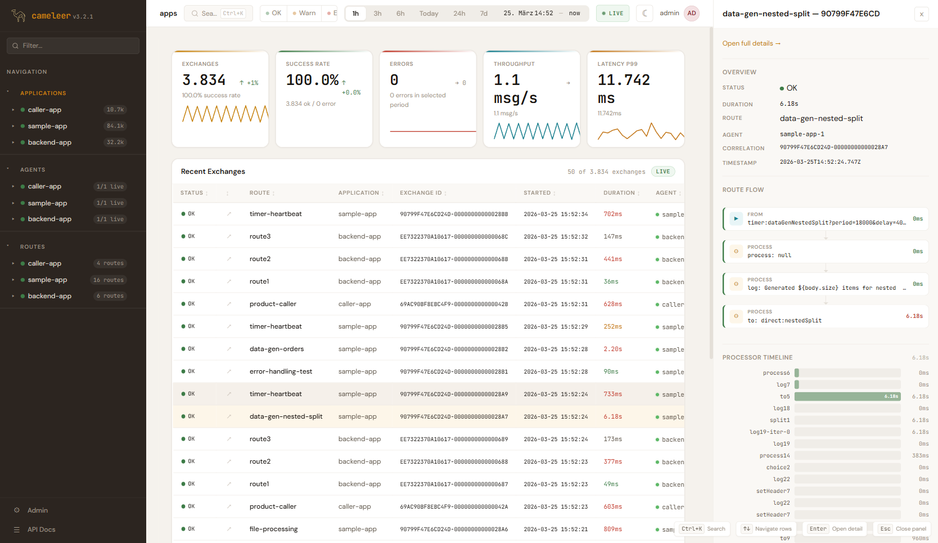938x543 pixels.
Task: Open full details link
Action: pos(751,43)
